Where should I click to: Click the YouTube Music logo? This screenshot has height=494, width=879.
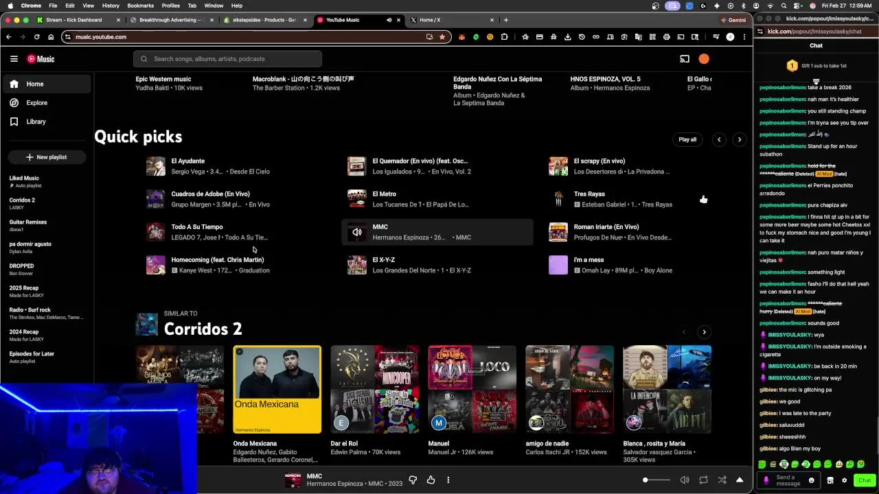pos(41,59)
